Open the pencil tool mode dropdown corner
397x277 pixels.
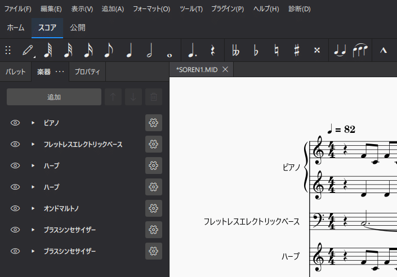click(x=34, y=57)
